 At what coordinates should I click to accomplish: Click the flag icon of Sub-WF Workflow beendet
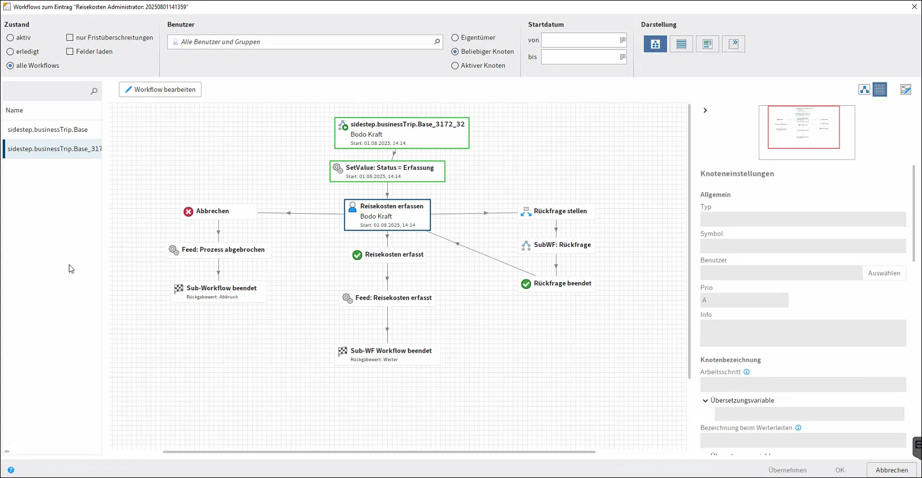tap(343, 352)
